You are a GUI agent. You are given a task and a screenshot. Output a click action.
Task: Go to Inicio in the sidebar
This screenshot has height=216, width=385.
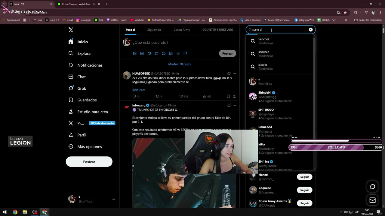click(x=78, y=42)
